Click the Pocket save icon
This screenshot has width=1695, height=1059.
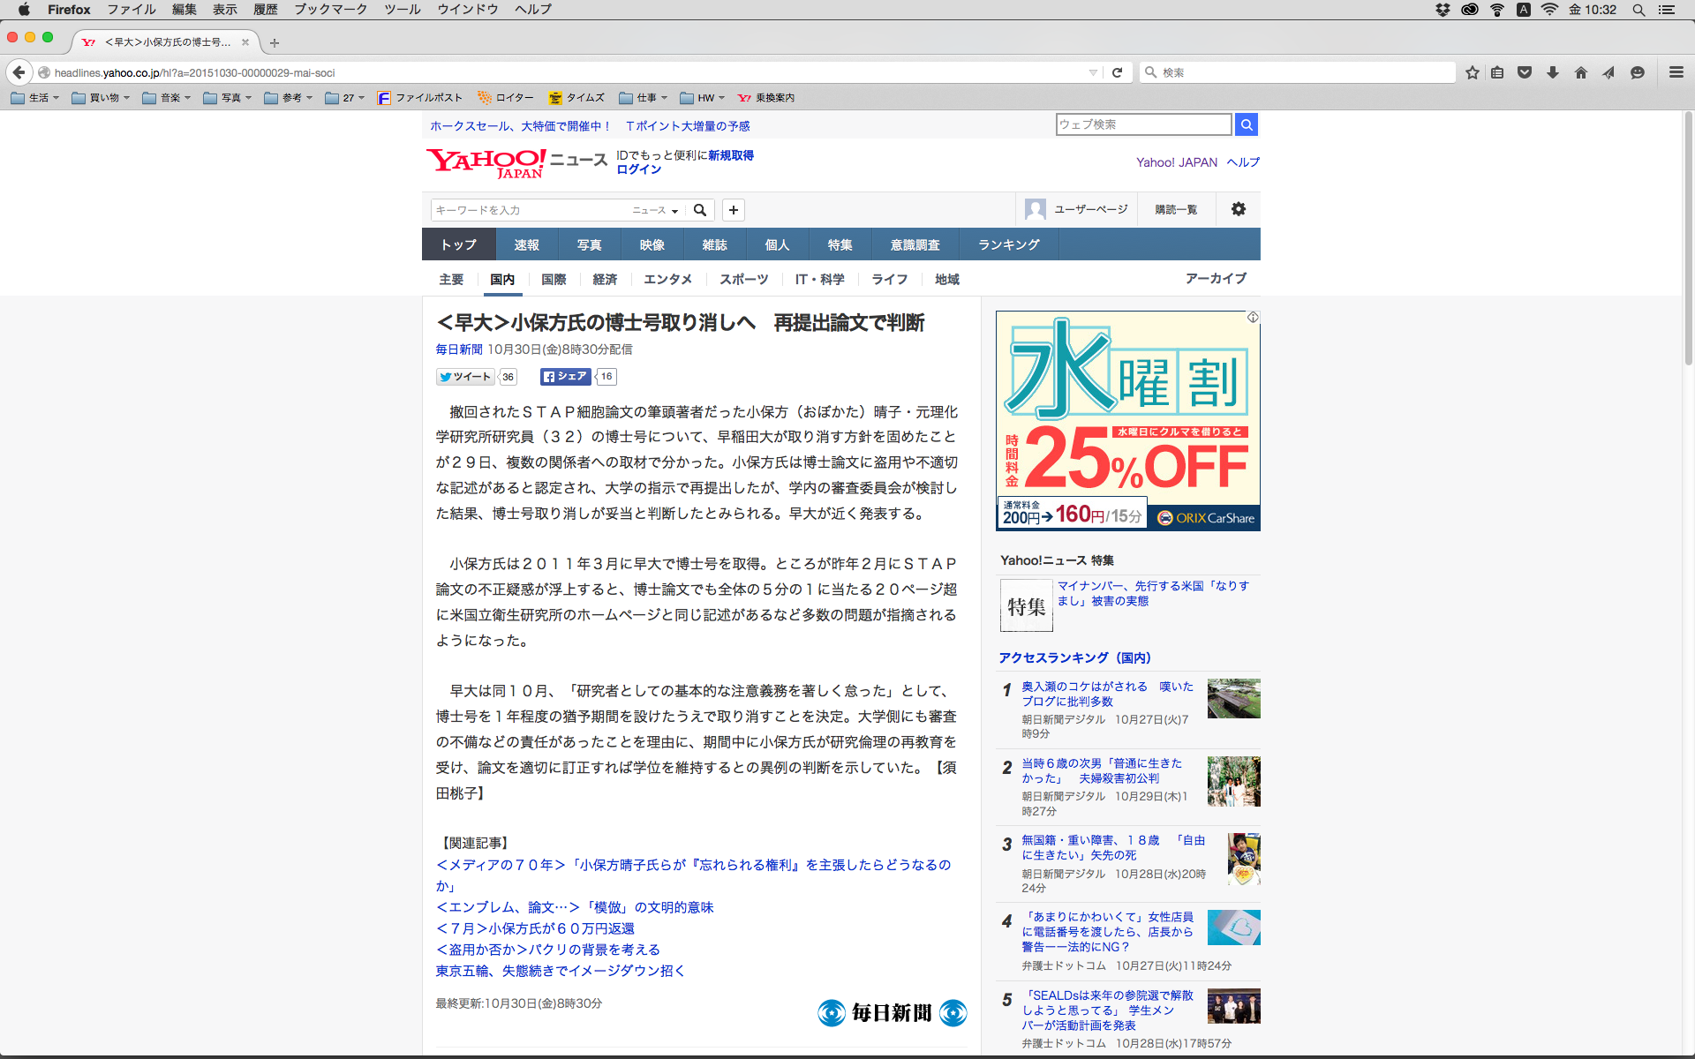(x=1525, y=72)
